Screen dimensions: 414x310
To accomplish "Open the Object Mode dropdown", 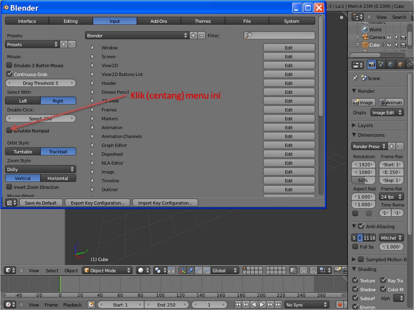I will tap(107, 270).
